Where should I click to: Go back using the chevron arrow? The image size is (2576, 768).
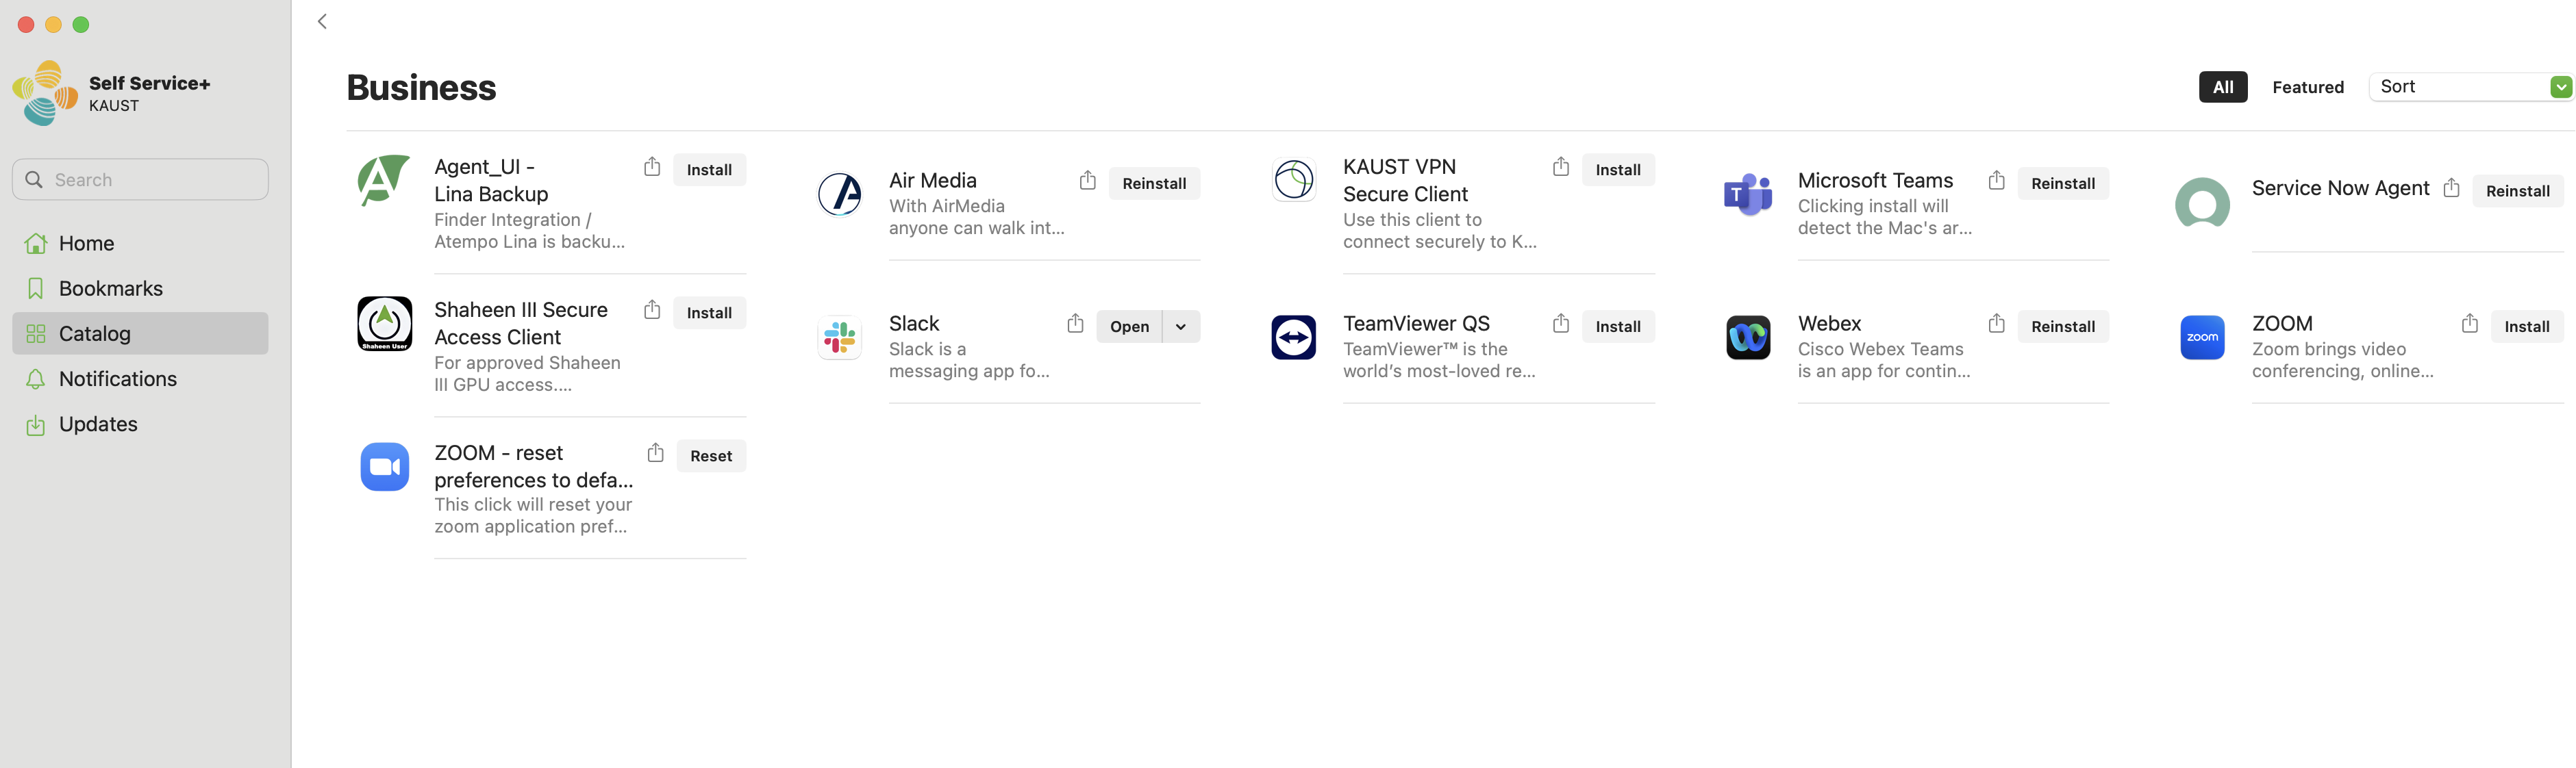[322, 22]
